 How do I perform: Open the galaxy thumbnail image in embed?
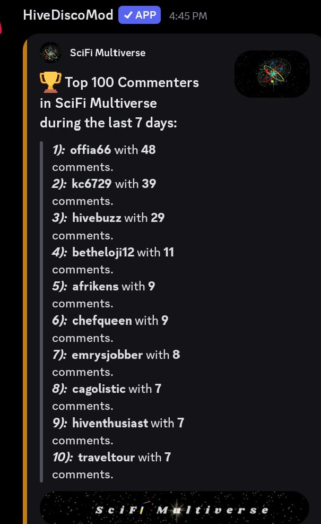[x=272, y=74]
